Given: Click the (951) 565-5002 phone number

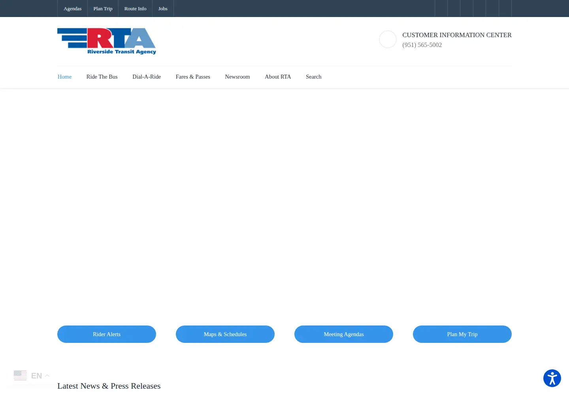Looking at the screenshot, I should click(422, 45).
